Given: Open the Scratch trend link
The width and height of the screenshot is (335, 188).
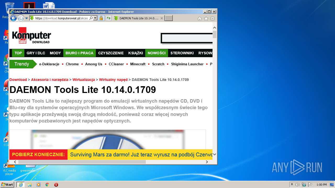Looking at the screenshot, I should point(158,64).
